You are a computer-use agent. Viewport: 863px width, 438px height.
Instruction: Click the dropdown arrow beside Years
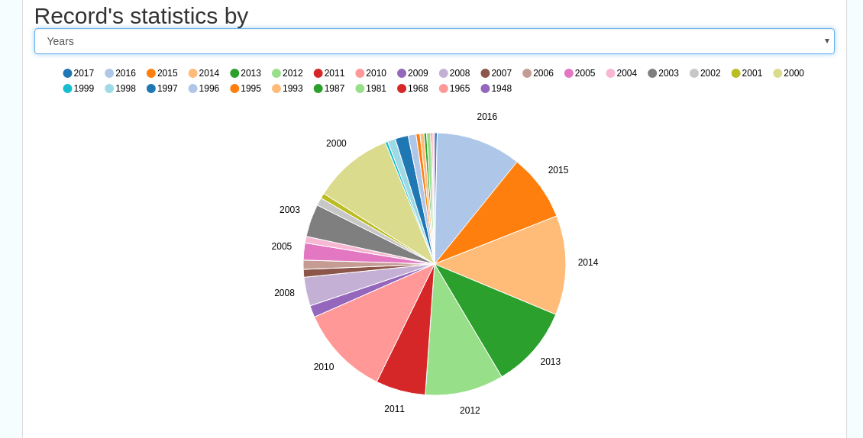point(826,40)
